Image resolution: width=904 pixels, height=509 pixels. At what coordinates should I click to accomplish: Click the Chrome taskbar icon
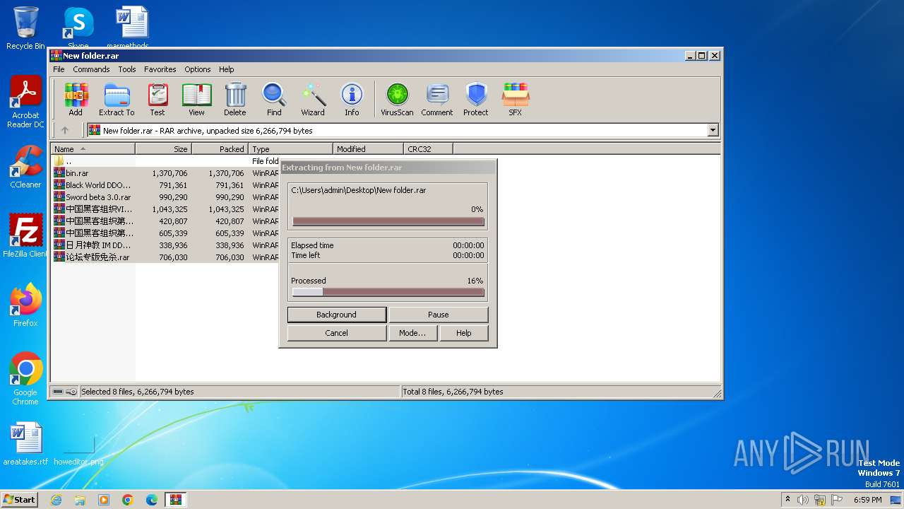click(x=128, y=500)
